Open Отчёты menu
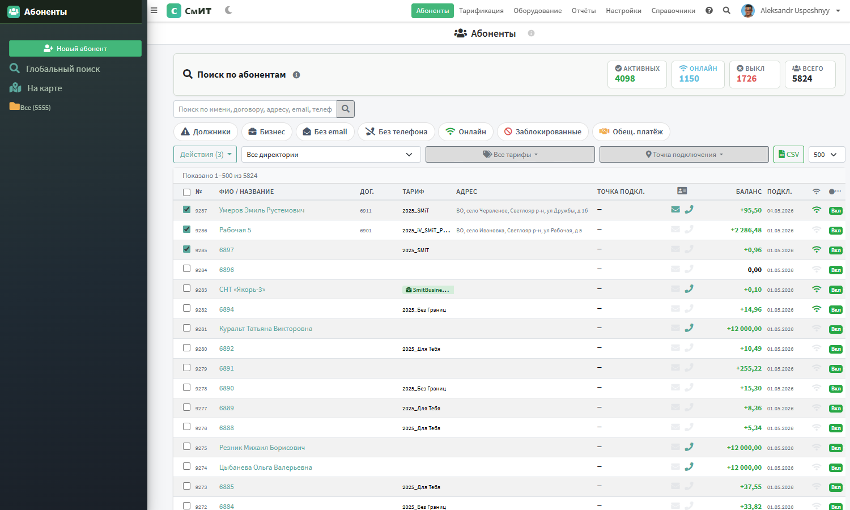Screen dimensions: 850x510 [584, 11]
